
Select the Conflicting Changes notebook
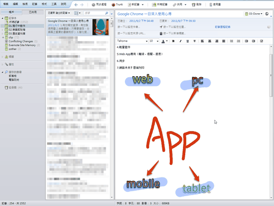(x=21, y=41)
